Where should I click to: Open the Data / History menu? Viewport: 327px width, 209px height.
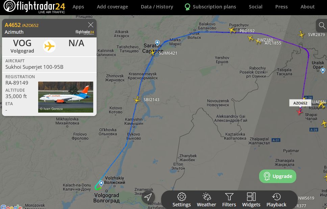[157, 7]
